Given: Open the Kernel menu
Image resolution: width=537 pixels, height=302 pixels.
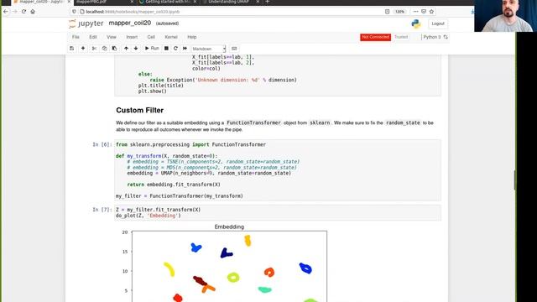Looking at the screenshot, I should coord(171,37).
